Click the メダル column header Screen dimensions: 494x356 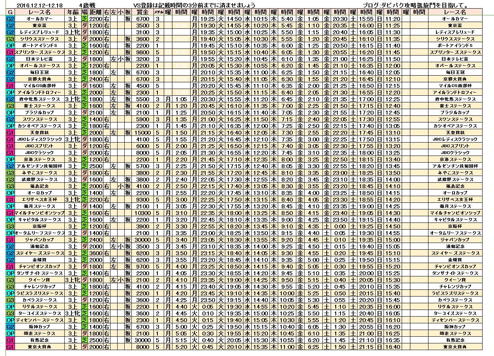pyautogui.click(x=158, y=12)
